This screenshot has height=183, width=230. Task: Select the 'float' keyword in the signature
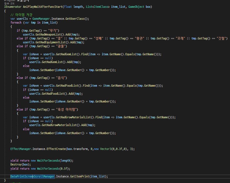[x=68, y=7]
